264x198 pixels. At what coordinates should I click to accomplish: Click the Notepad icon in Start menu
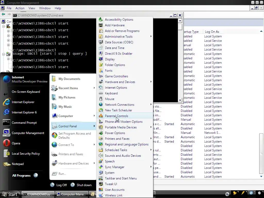(6, 164)
